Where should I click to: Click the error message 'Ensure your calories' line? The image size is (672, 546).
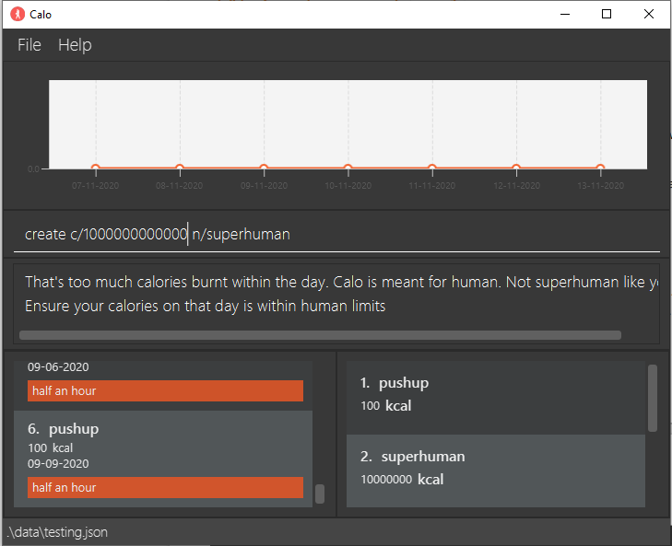click(206, 307)
